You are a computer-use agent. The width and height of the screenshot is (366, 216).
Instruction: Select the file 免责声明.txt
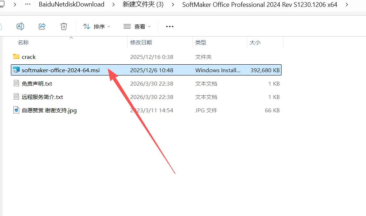(37, 83)
